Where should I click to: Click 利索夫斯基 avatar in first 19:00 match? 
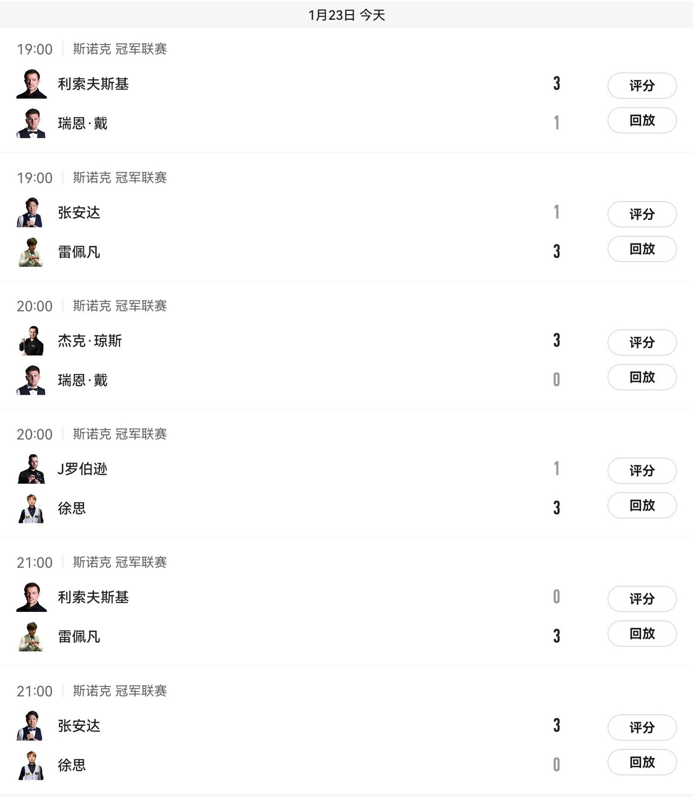pos(32,84)
